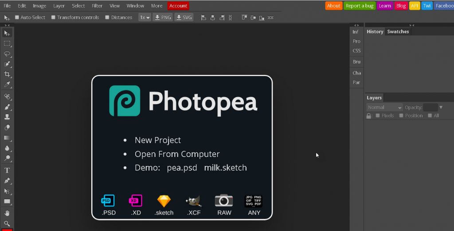The width and height of the screenshot is (454, 231).
Task: Click align vertical centers icon
Action: 253,18
